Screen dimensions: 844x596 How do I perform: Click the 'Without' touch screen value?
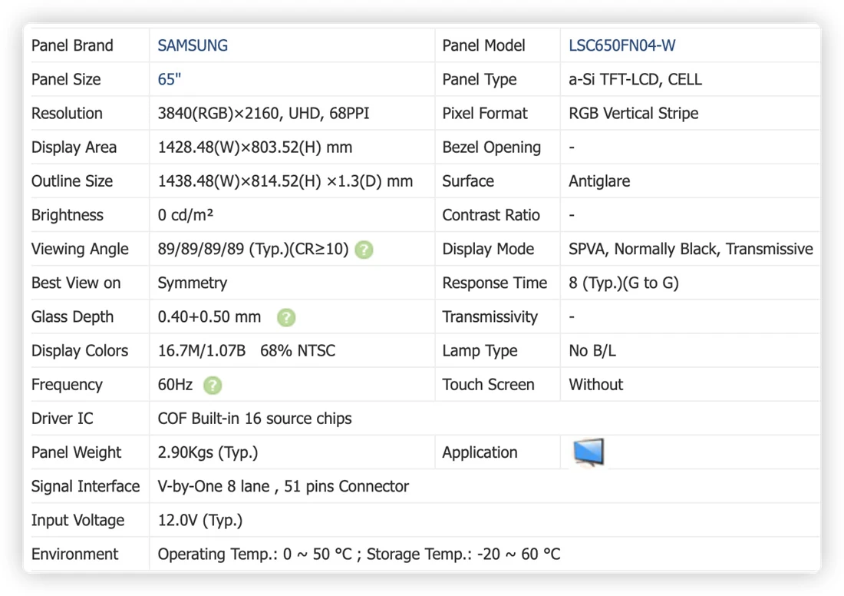[x=596, y=385]
